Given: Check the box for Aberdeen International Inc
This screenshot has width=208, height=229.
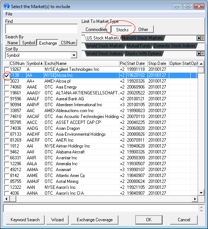Looking at the screenshot, I should coord(7,105).
